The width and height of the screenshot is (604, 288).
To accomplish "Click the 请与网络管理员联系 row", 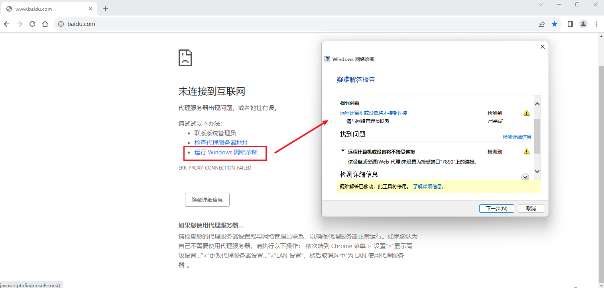I will click(x=368, y=121).
